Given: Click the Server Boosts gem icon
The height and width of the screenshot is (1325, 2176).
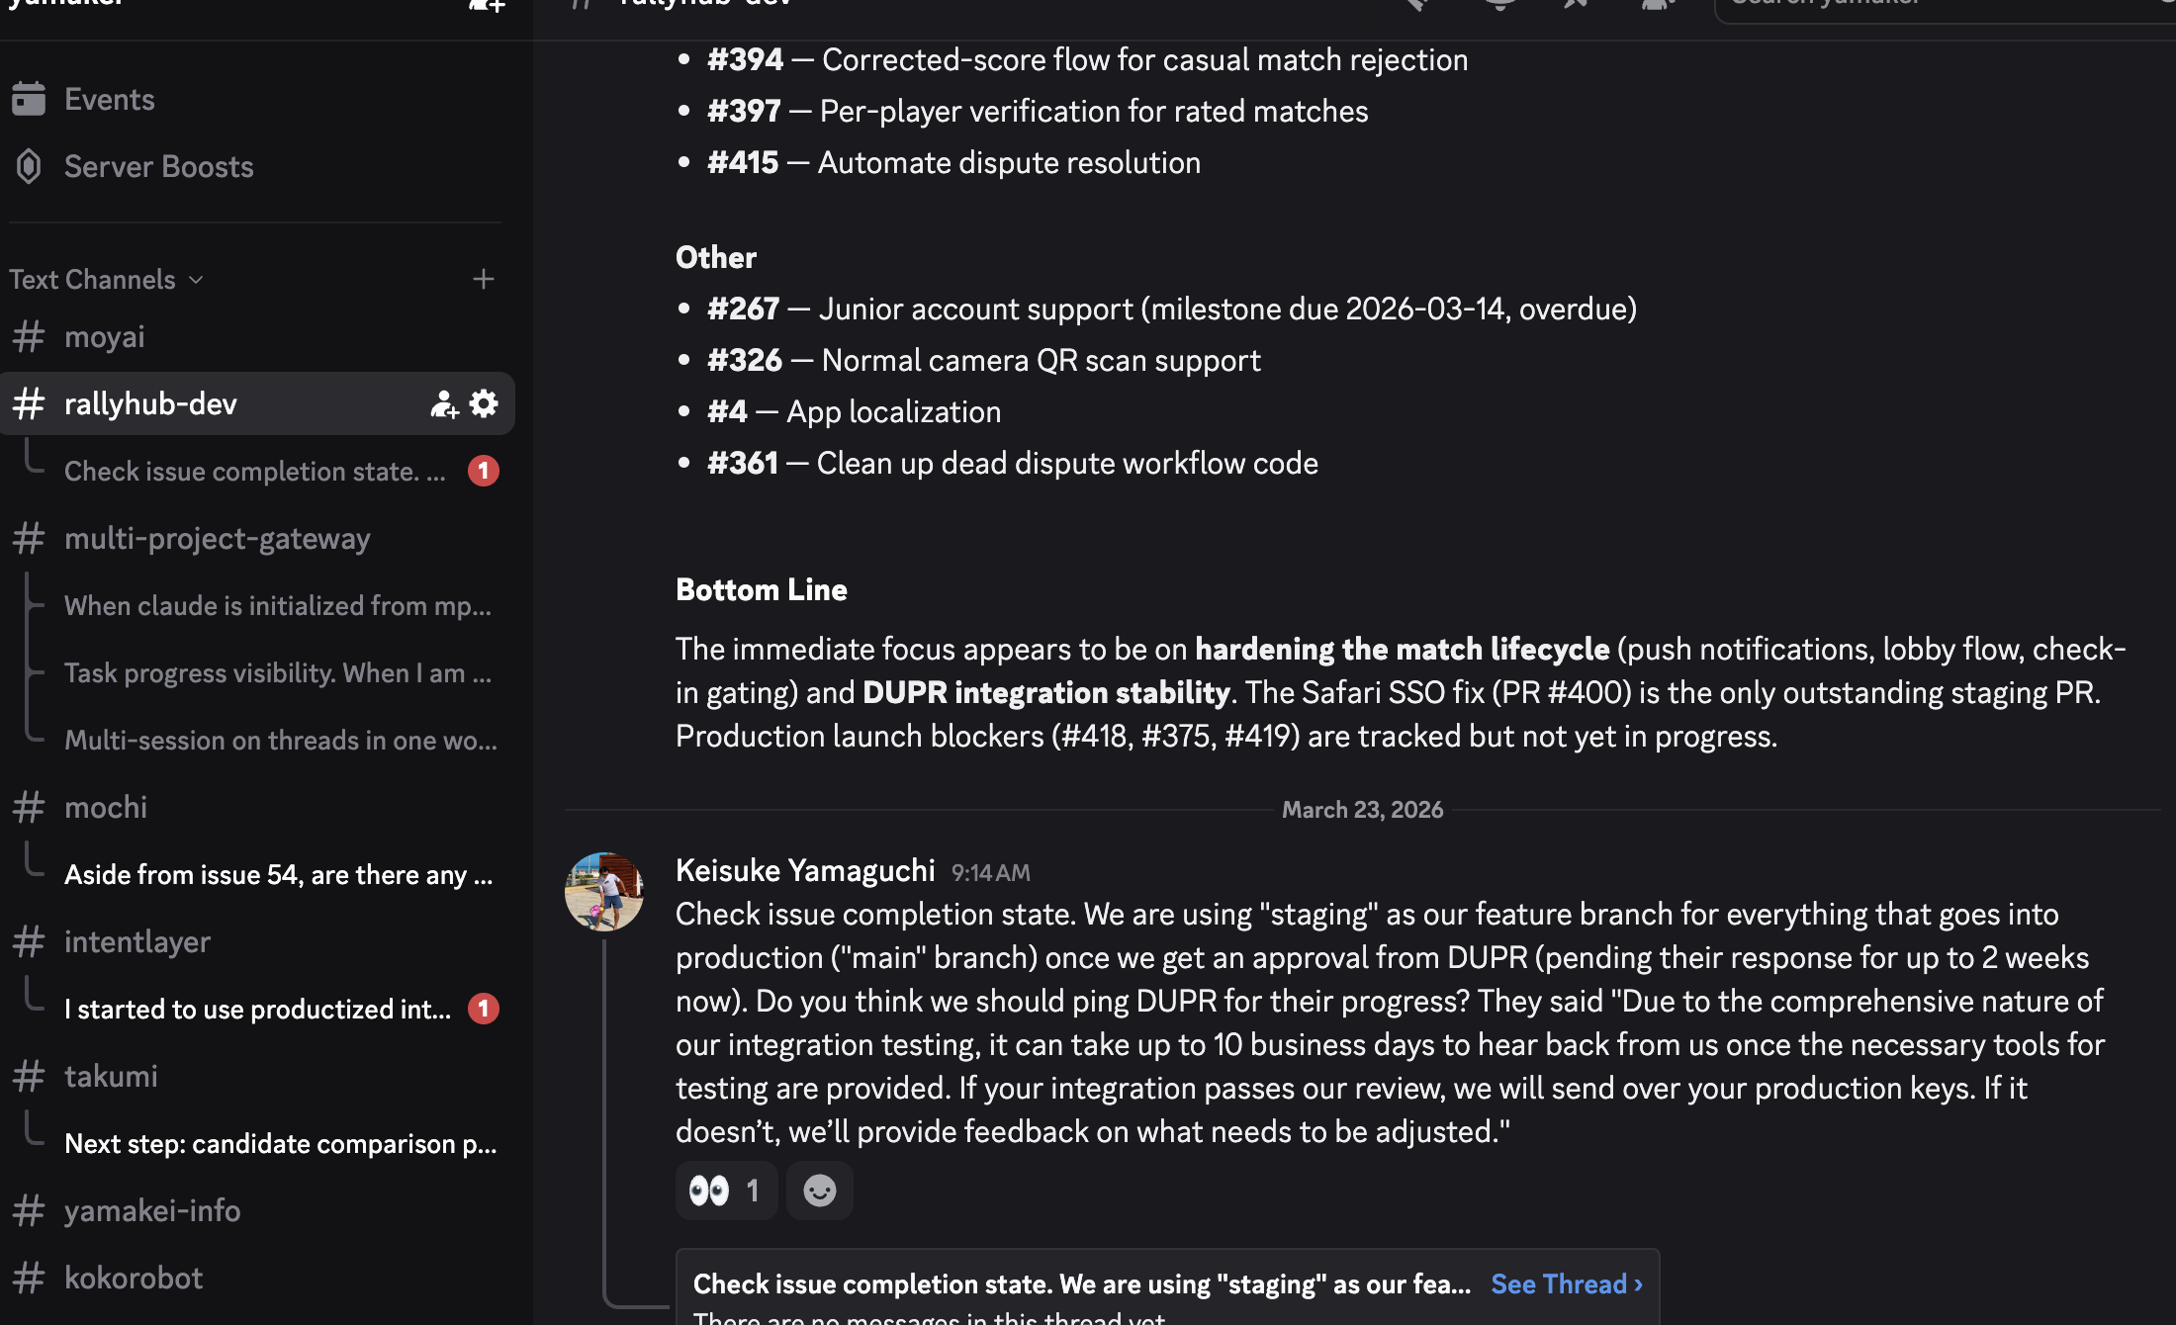Looking at the screenshot, I should 30,166.
